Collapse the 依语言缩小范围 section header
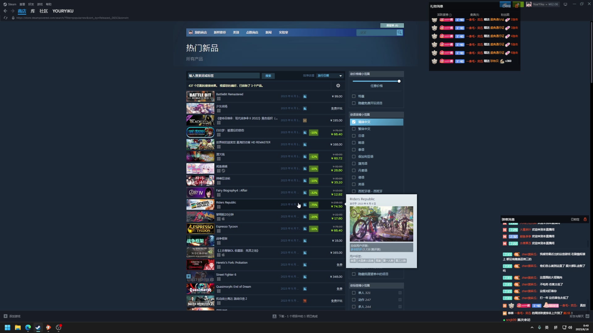 (376, 115)
